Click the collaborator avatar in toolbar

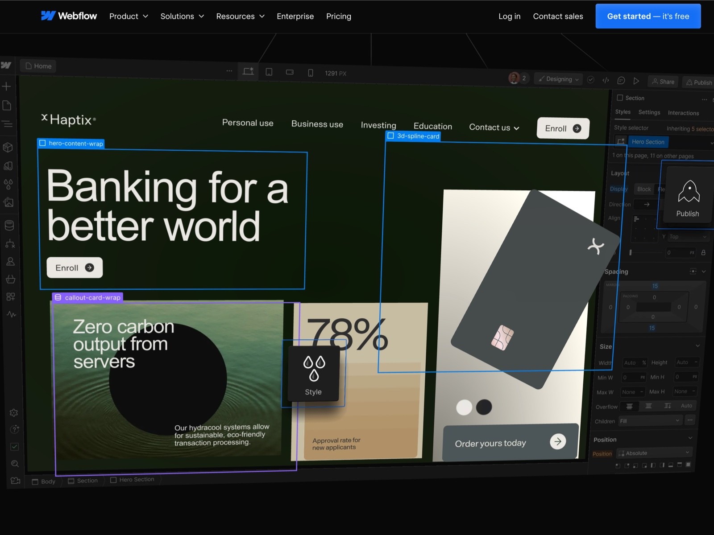(514, 78)
